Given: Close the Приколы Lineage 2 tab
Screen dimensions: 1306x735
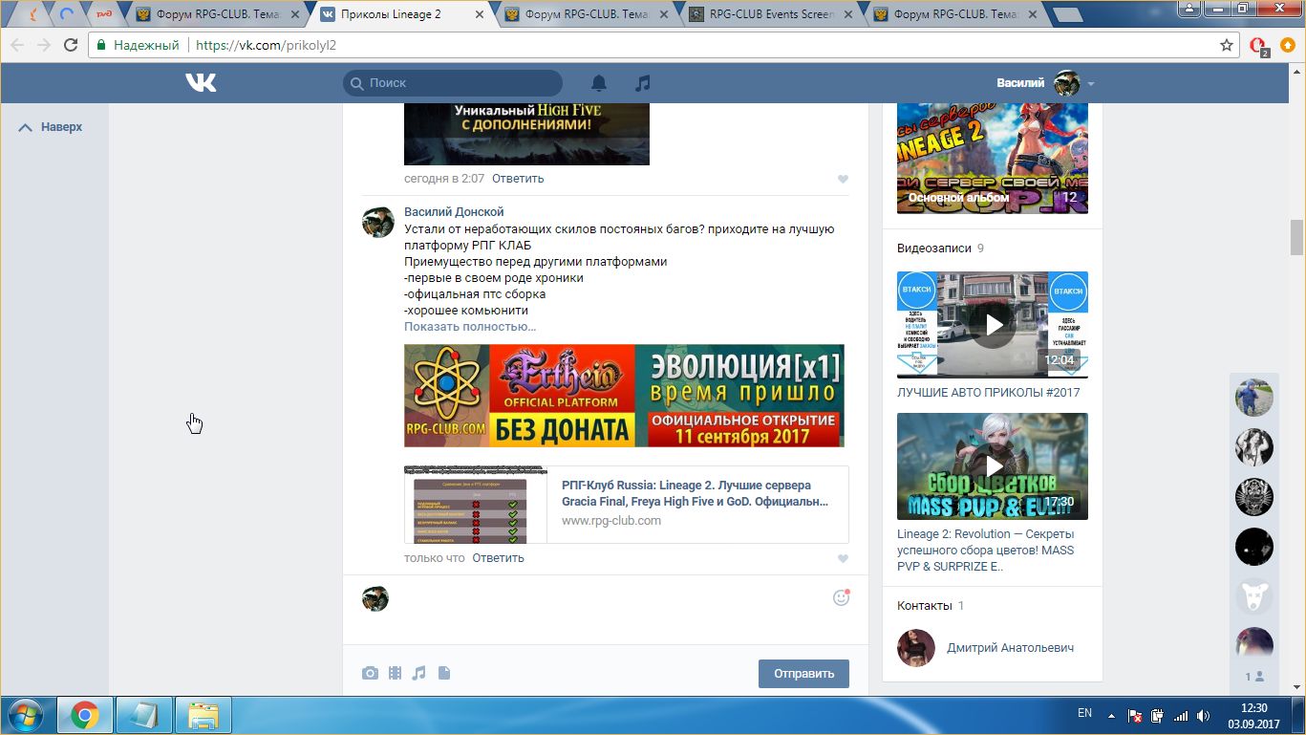Looking at the screenshot, I should [479, 14].
